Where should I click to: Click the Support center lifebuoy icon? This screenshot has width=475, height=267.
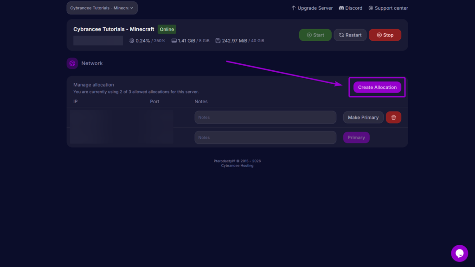[370, 8]
